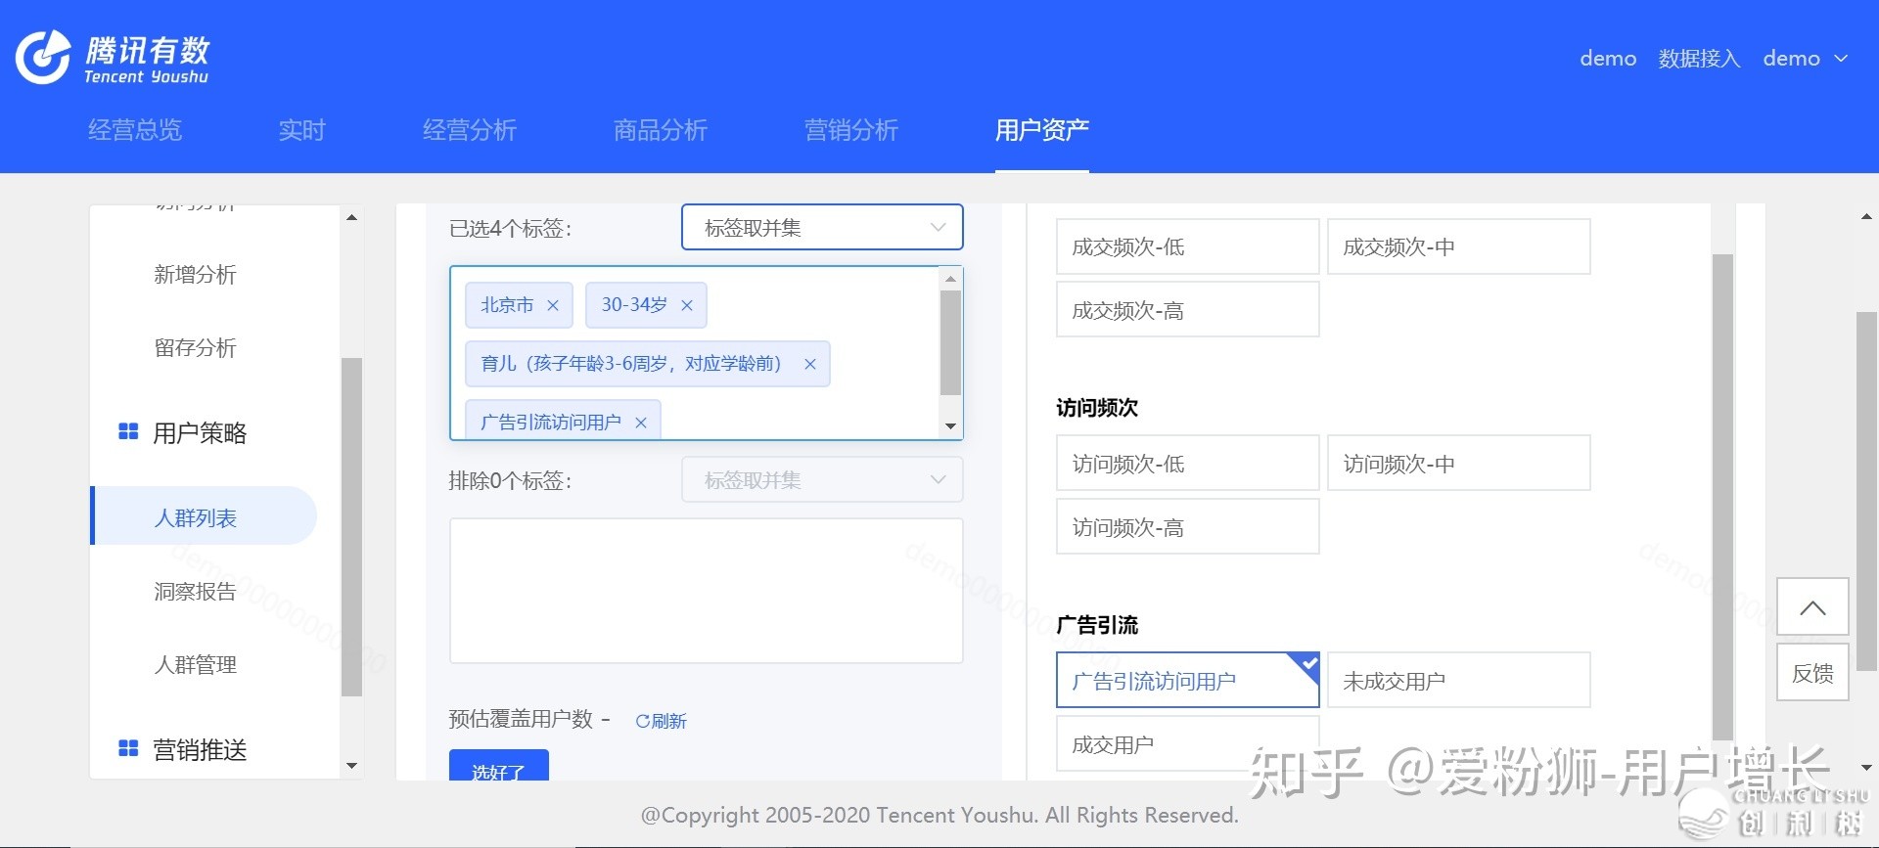Remove the 北京市 tag
This screenshot has width=1879, height=848.
click(x=553, y=306)
